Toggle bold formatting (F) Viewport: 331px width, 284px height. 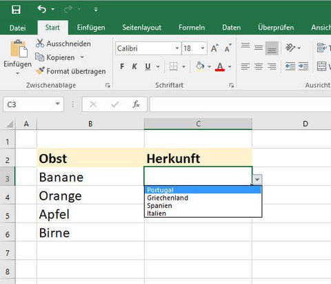point(122,66)
